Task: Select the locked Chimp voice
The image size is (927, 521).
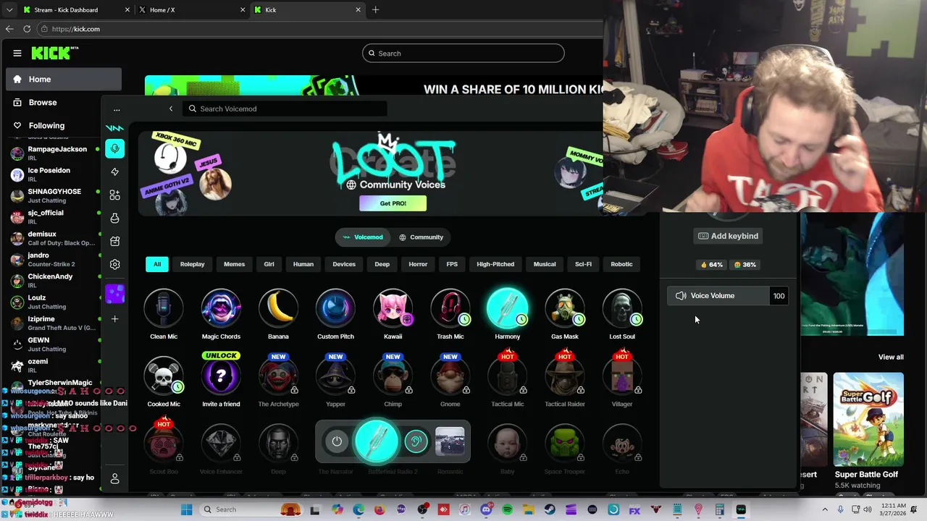Action: point(393,376)
